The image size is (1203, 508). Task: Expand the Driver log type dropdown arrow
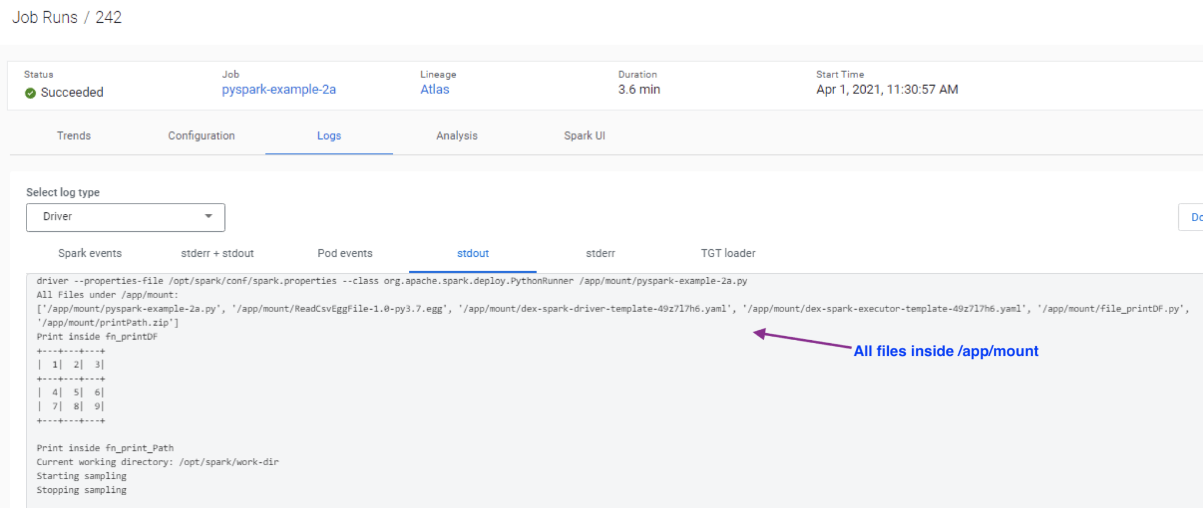point(208,216)
